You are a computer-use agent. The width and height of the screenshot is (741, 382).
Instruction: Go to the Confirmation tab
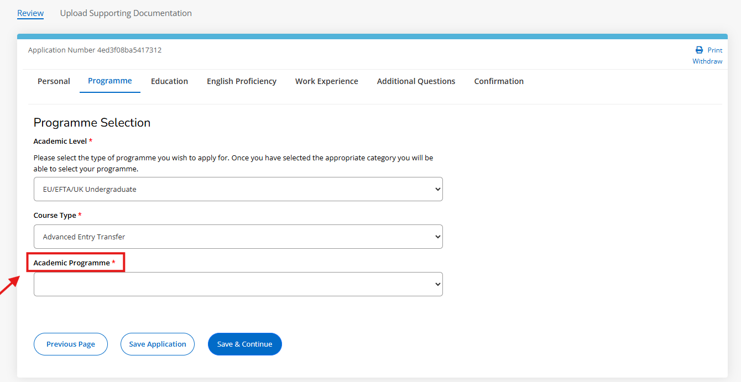click(x=498, y=81)
